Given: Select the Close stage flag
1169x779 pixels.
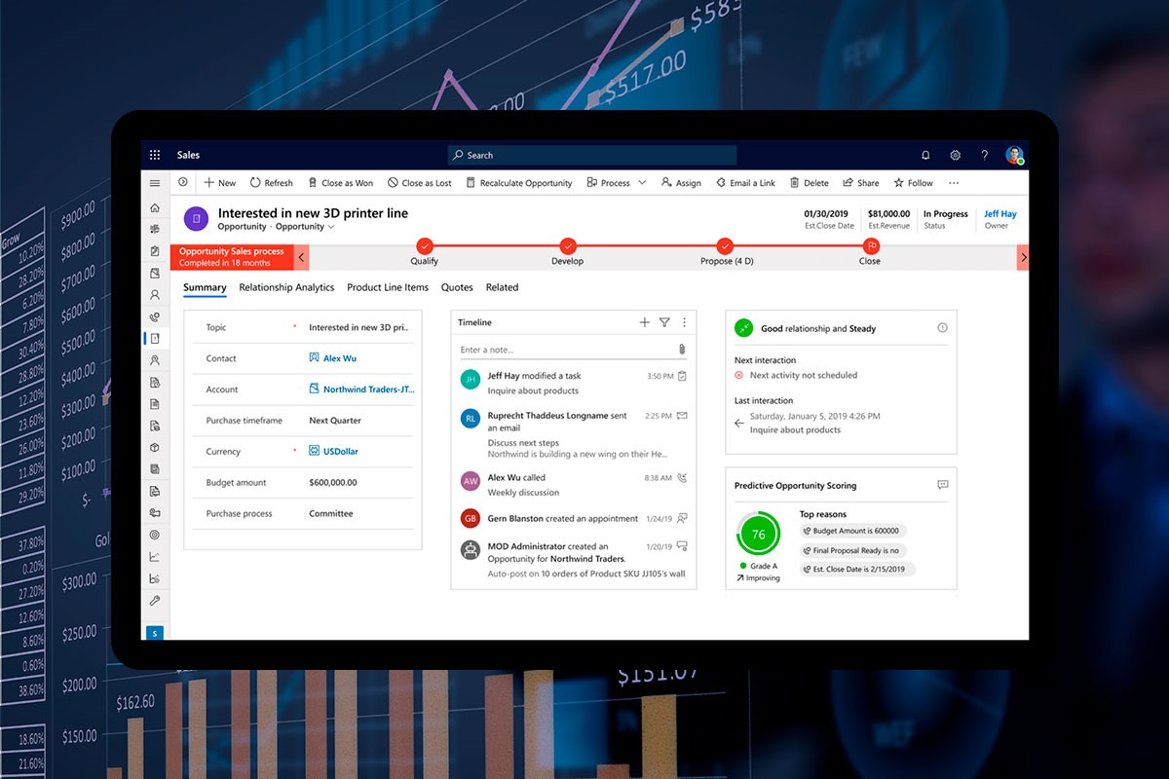Looking at the screenshot, I should [871, 246].
